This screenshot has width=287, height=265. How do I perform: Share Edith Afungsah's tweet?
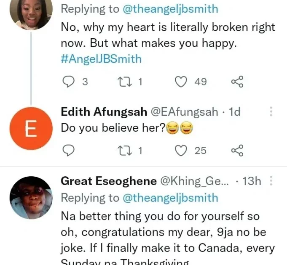point(237,150)
